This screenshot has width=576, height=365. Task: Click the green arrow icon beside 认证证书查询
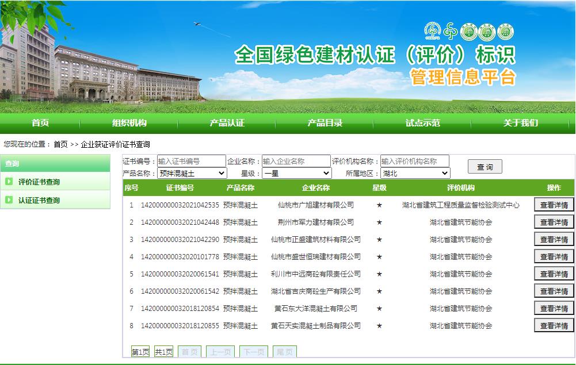click(9, 200)
